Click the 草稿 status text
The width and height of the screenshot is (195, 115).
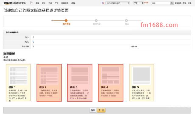(x=5, y=57)
